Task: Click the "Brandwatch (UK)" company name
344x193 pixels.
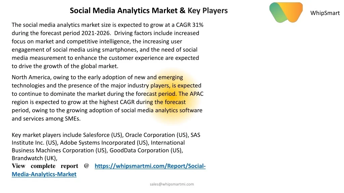Action: point(35,158)
